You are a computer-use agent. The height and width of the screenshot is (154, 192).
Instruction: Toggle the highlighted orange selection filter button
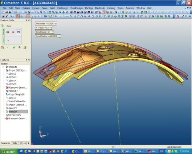pyautogui.click(x=18, y=16)
